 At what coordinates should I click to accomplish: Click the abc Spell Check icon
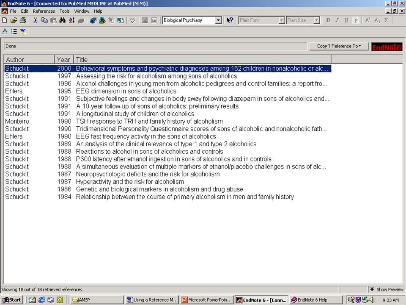pyautogui.click(x=133, y=20)
